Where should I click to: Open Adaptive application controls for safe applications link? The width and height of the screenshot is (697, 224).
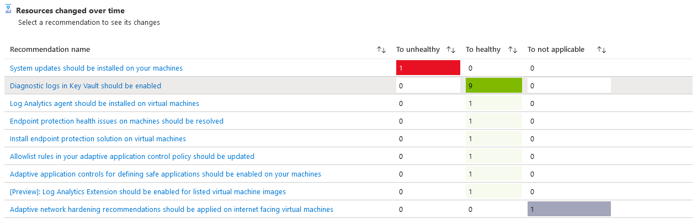tap(165, 174)
